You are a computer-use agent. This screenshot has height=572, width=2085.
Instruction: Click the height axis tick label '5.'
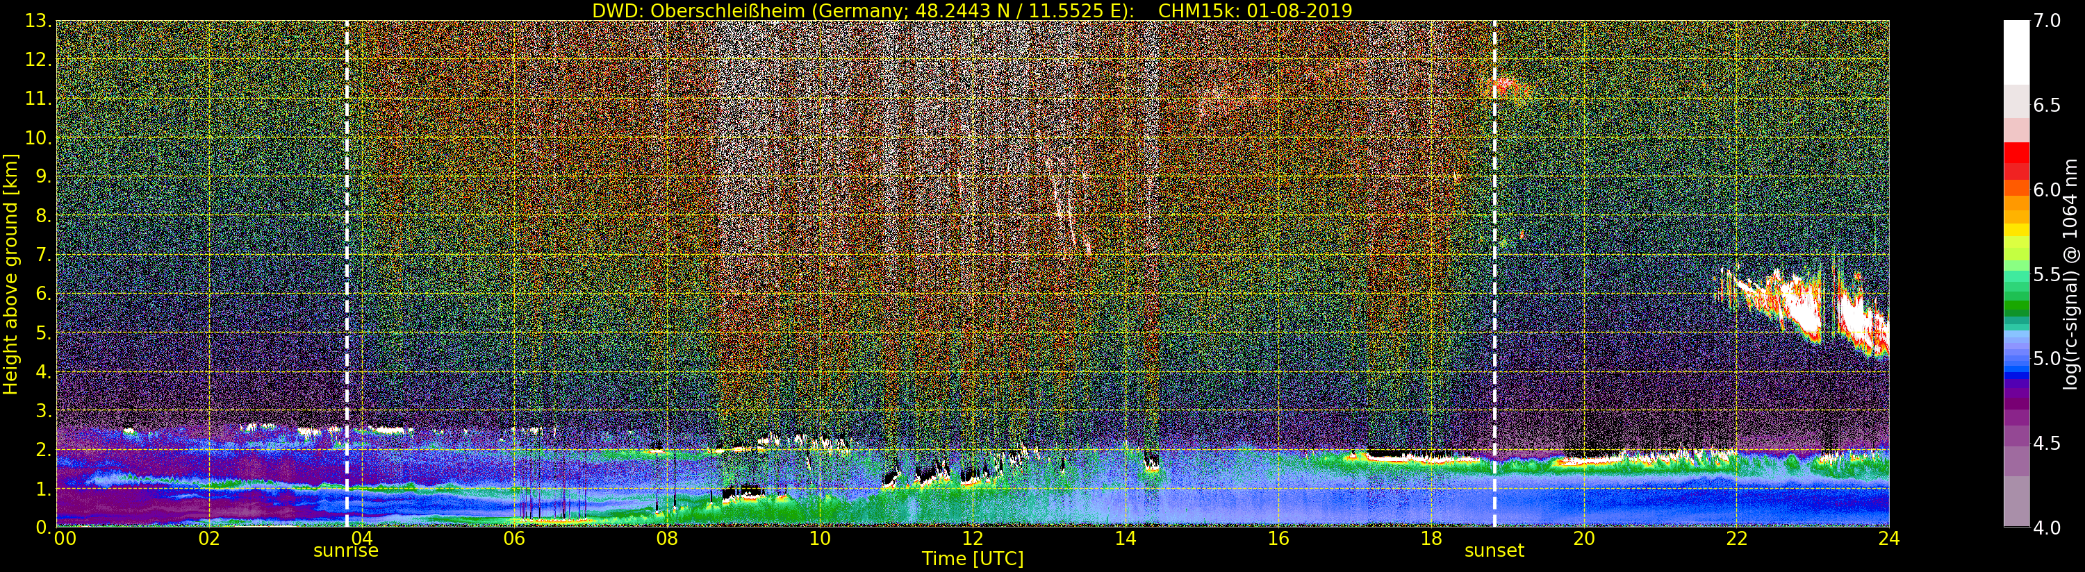44,333
